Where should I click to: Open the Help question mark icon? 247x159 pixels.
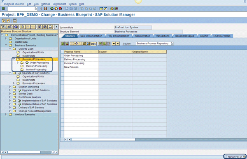112,9
